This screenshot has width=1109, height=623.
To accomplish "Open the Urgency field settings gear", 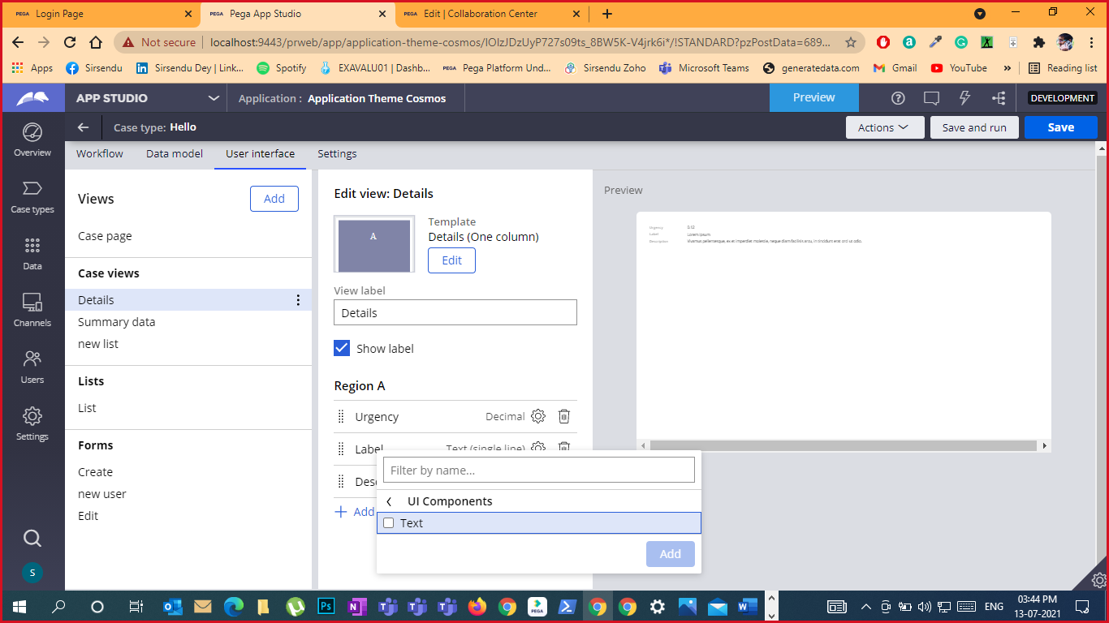I will (x=537, y=416).
